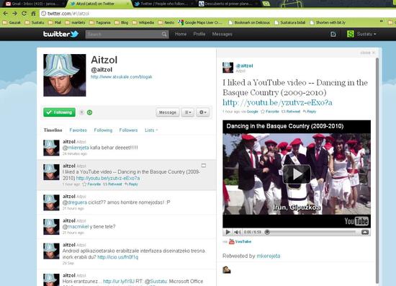Click the @macmikel mention link
Viewport: 396px width, 286px height.
point(76,227)
